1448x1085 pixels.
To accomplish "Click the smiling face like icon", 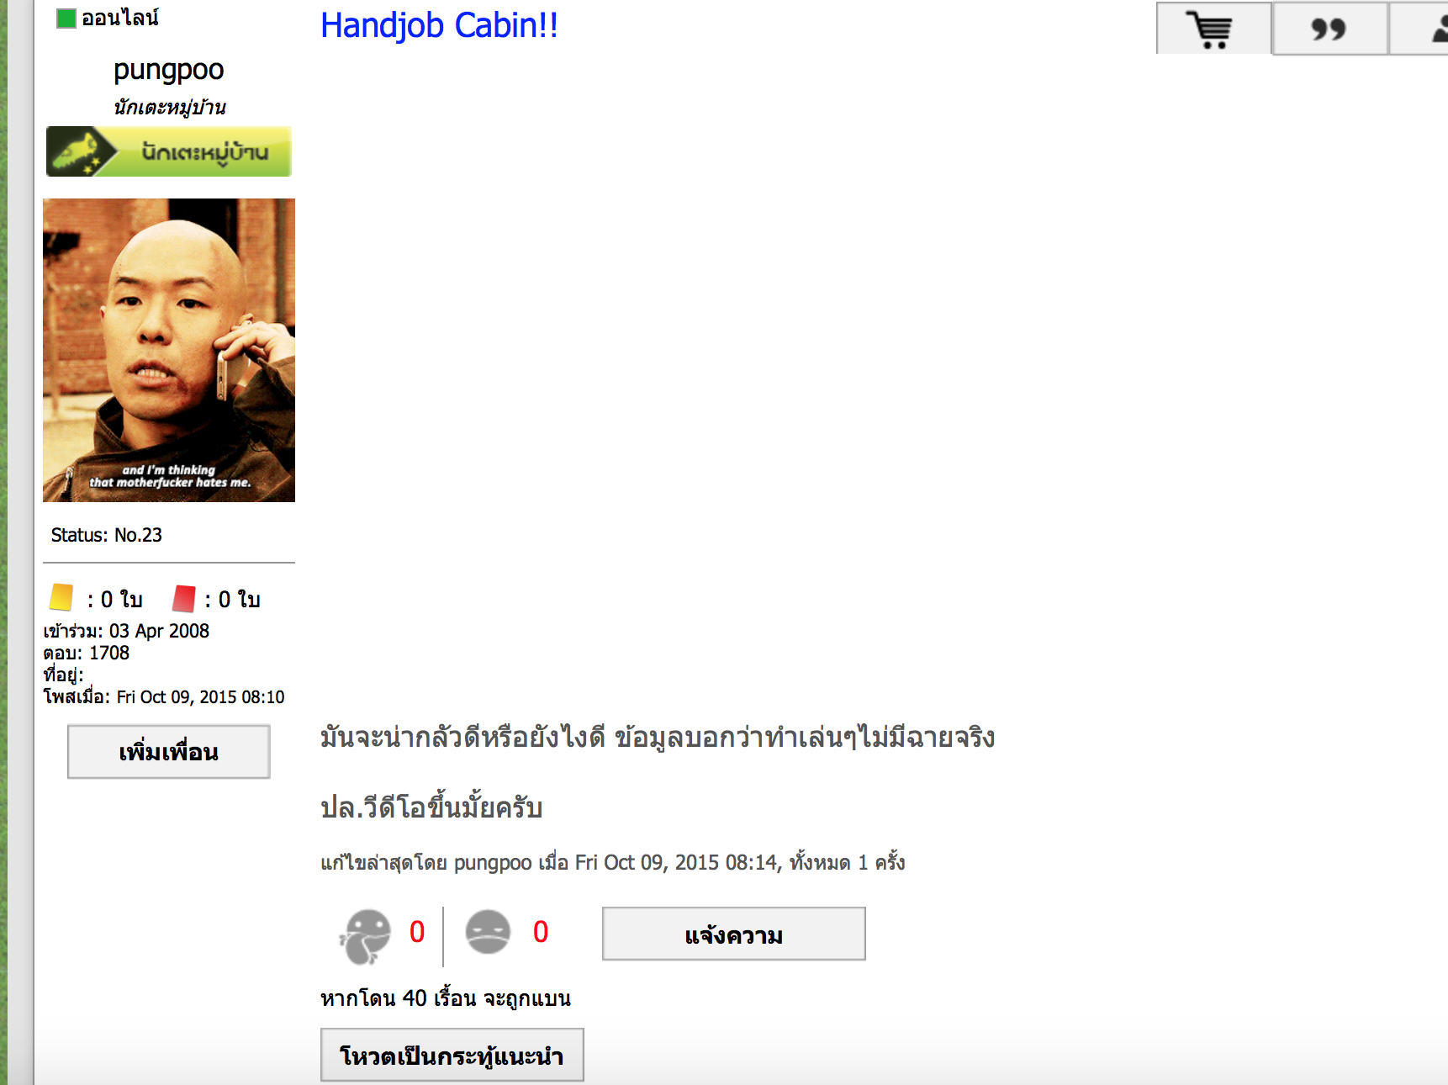I will pos(366,935).
